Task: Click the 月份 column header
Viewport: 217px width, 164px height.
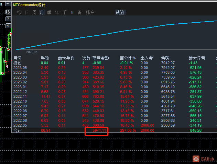Action: click(17, 58)
